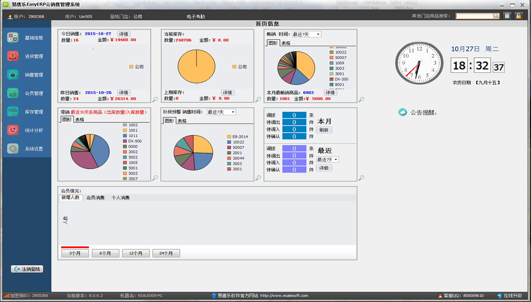Open the 销售管理 sidebar icon
Image resolution: width=531 pixels, height=302 pixels.
13,75
